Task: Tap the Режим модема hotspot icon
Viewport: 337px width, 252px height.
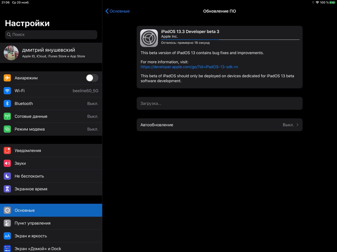Action: 7,129
